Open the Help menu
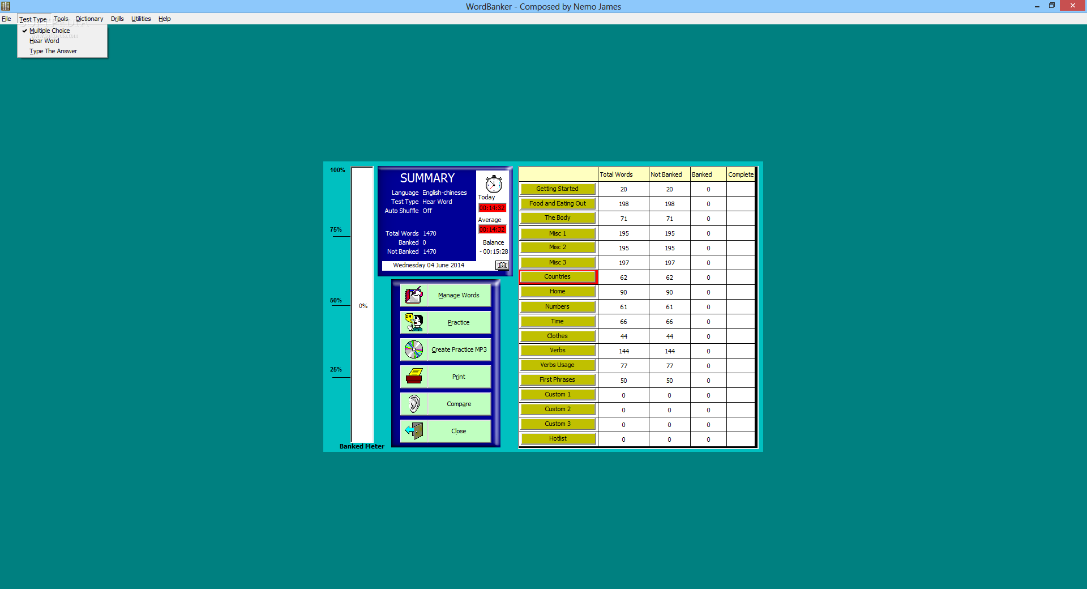 pos(164,19)
